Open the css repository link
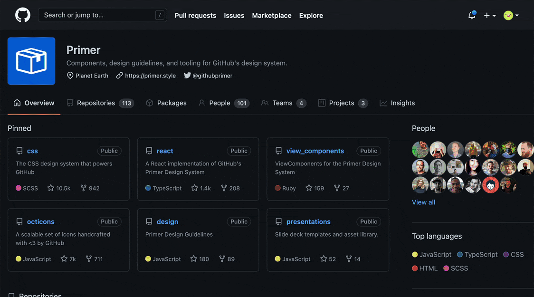534x297 pixels. 32,151
